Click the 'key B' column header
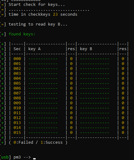Screen dimensions: 134x160 86,49
